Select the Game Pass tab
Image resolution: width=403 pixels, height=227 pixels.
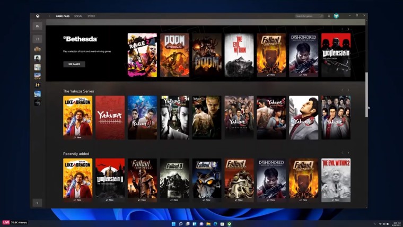point(63,16)
